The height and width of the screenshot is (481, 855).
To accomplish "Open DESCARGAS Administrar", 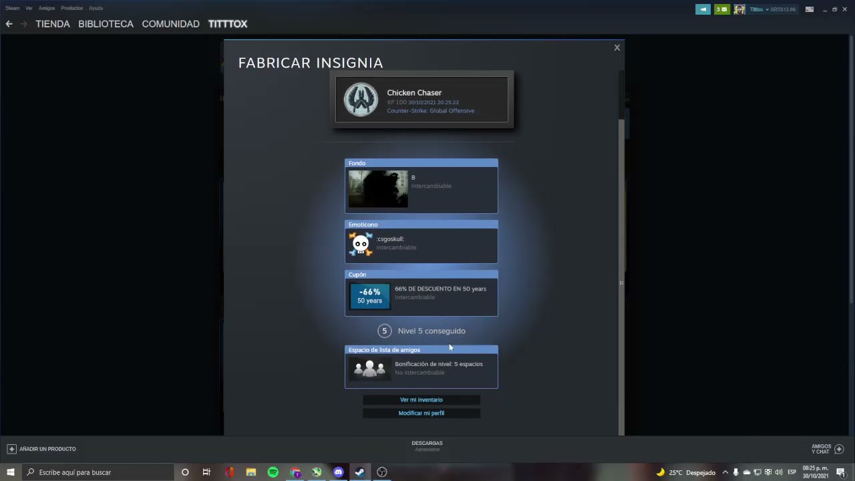I will click(x=427, y=446).
